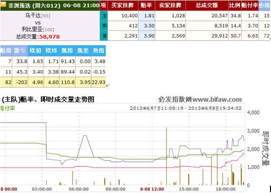Select the 总成交额 column header
Image resolution: width=271 pixels, height=193 pixels.
click(x=207, y=5)
